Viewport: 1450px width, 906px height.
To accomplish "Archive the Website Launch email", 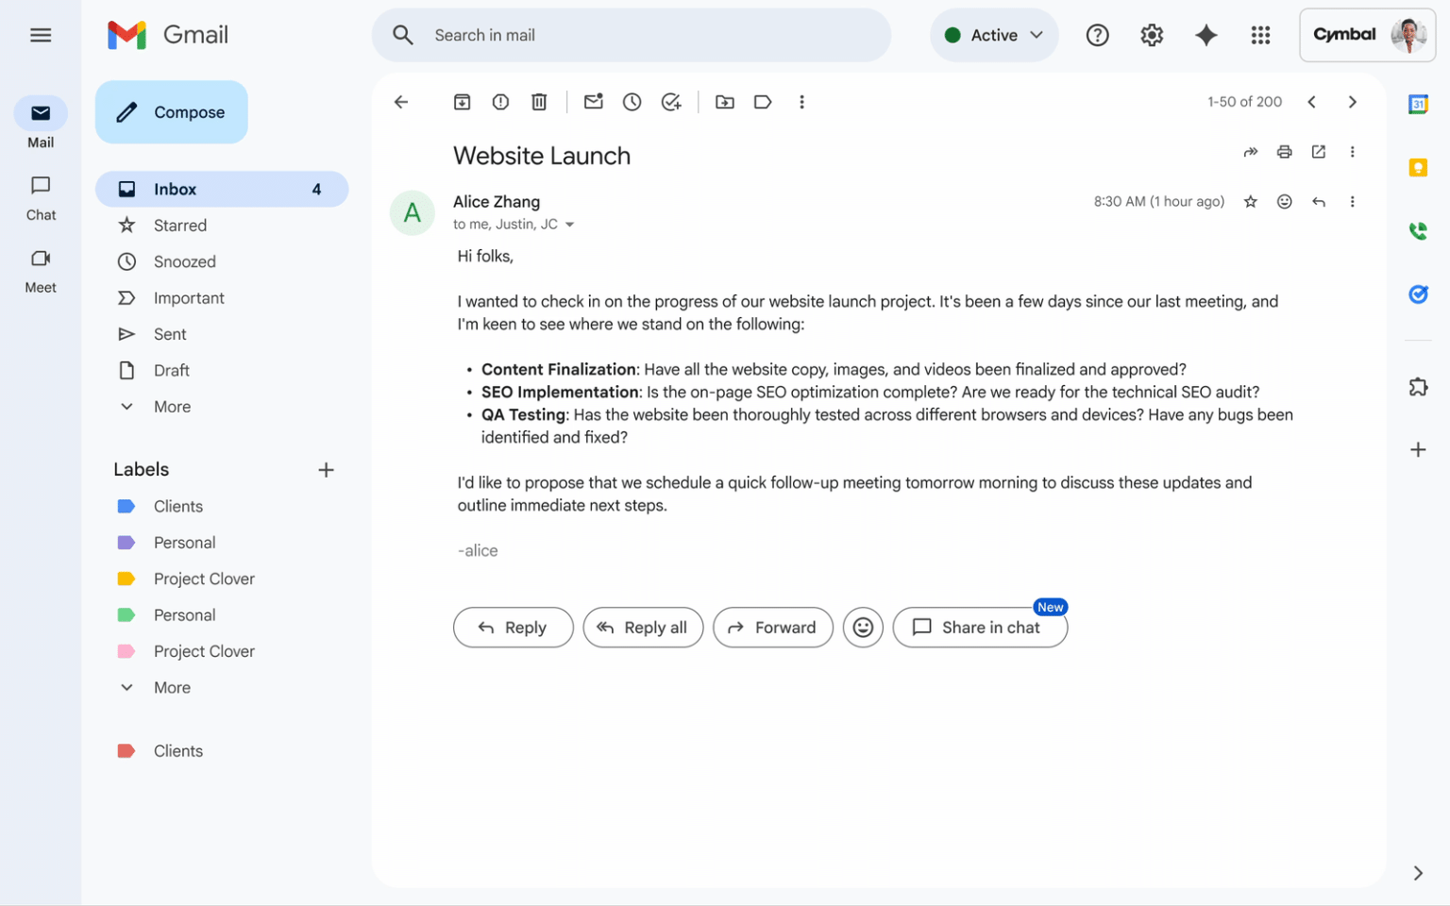I will click(x=462, y=101).
